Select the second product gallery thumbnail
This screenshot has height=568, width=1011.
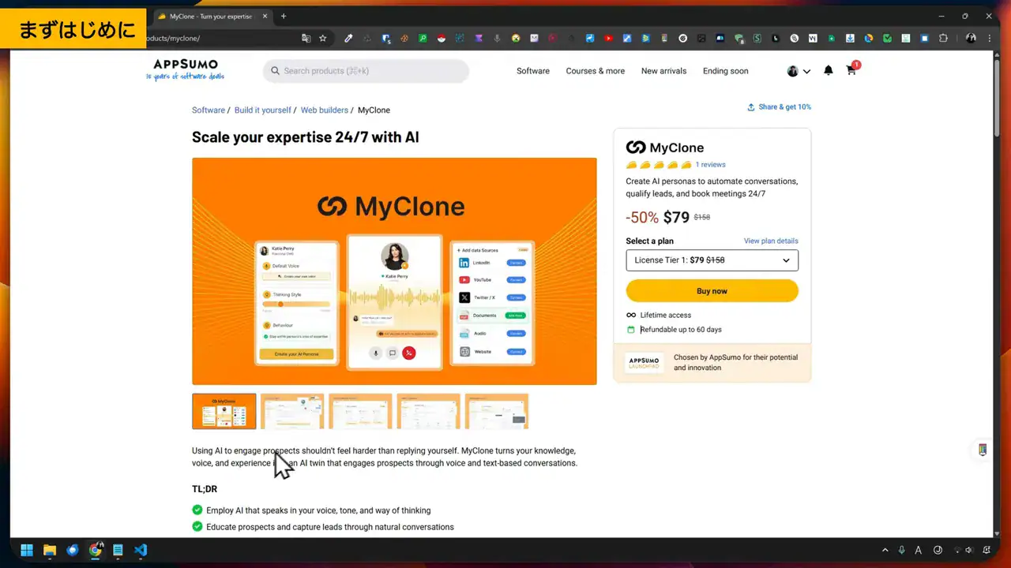pos(291,411)
